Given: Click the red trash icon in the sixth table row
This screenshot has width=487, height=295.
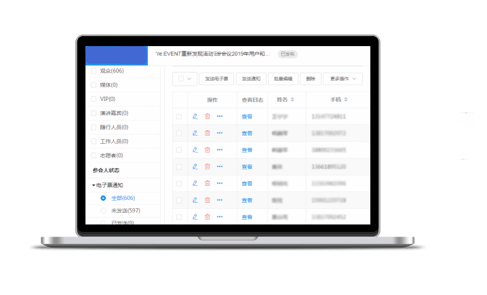Looking at the screenshot, I should pyautogui.click(x=208, y=200).
